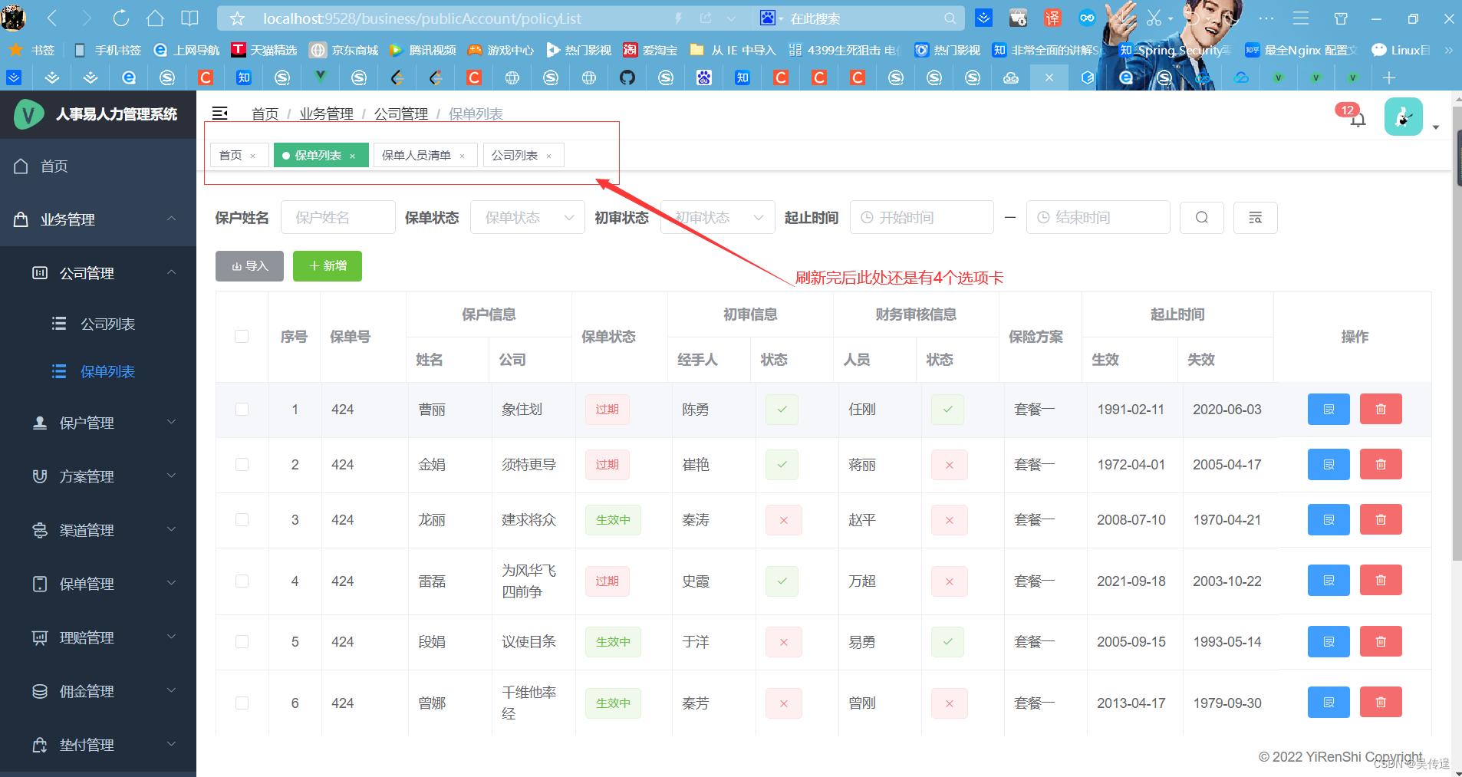Click the user avatar in the top bar

(1404, 116)
